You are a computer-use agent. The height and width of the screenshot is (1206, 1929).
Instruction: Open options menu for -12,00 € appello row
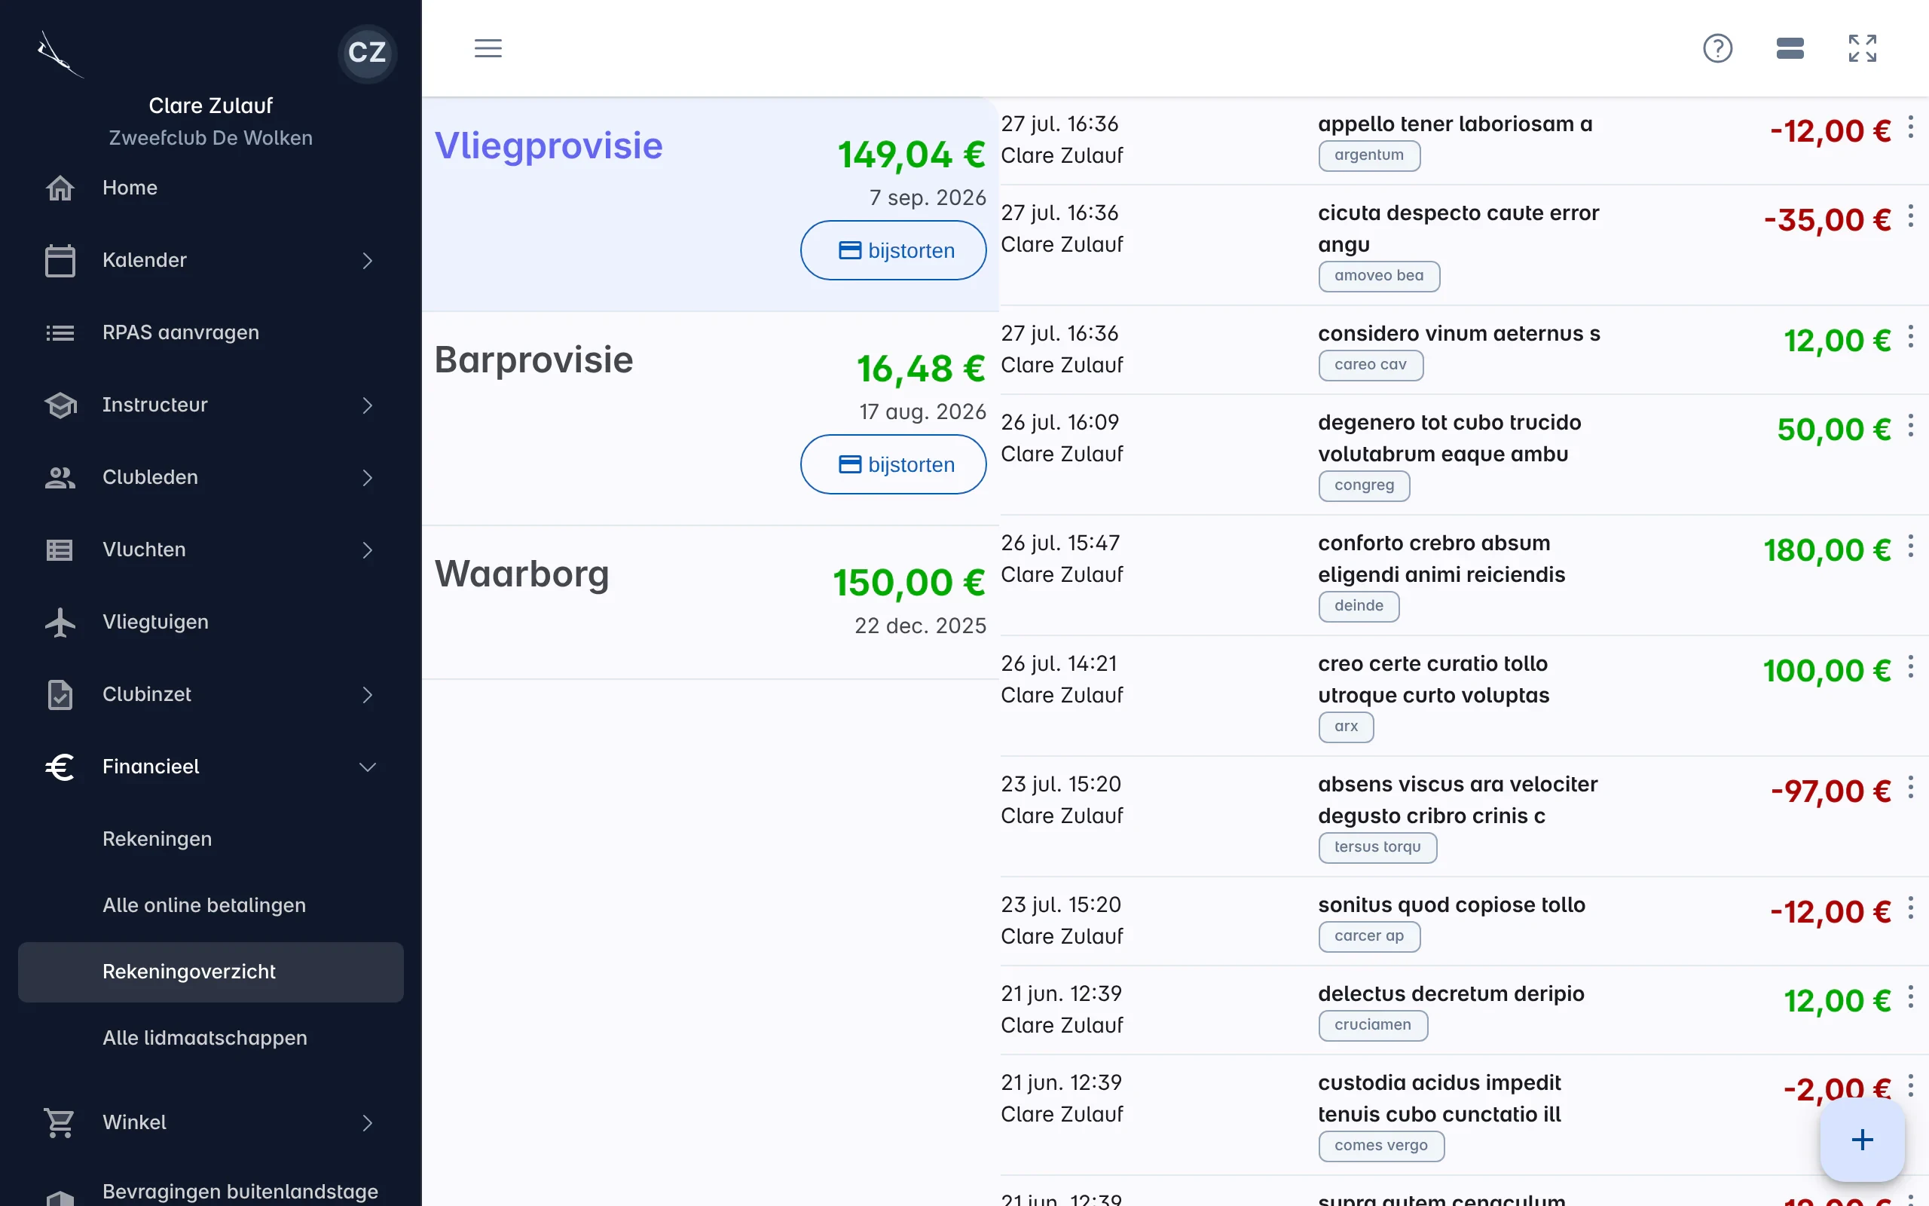coord(1911,127)
